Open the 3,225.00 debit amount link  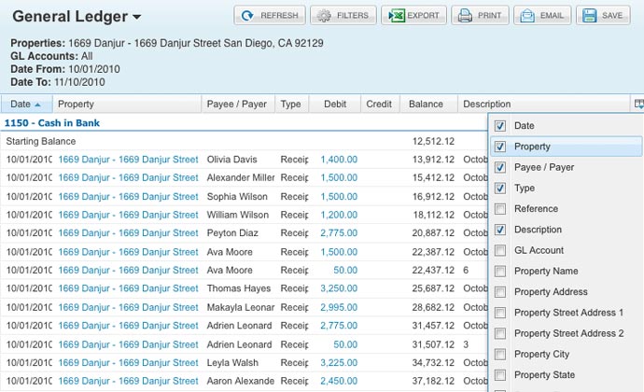(x=339, y=363)
